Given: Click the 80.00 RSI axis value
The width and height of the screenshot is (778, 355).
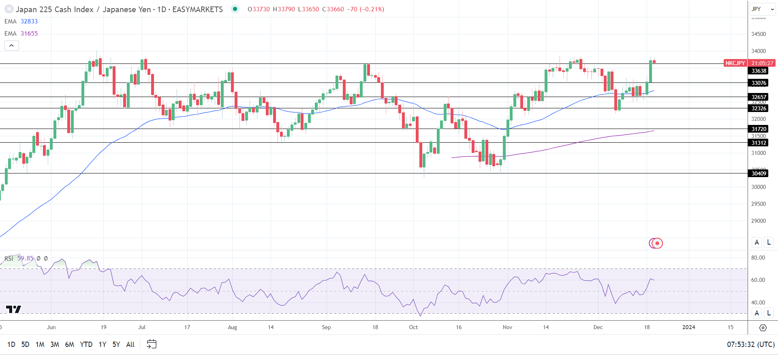Looking at the screenshot, I should tap(758, 258).
